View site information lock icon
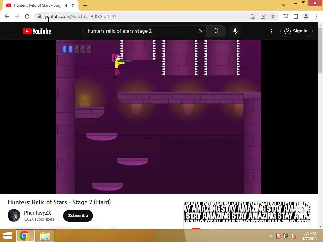The image size is (323, 242). [x=40, y=16]
